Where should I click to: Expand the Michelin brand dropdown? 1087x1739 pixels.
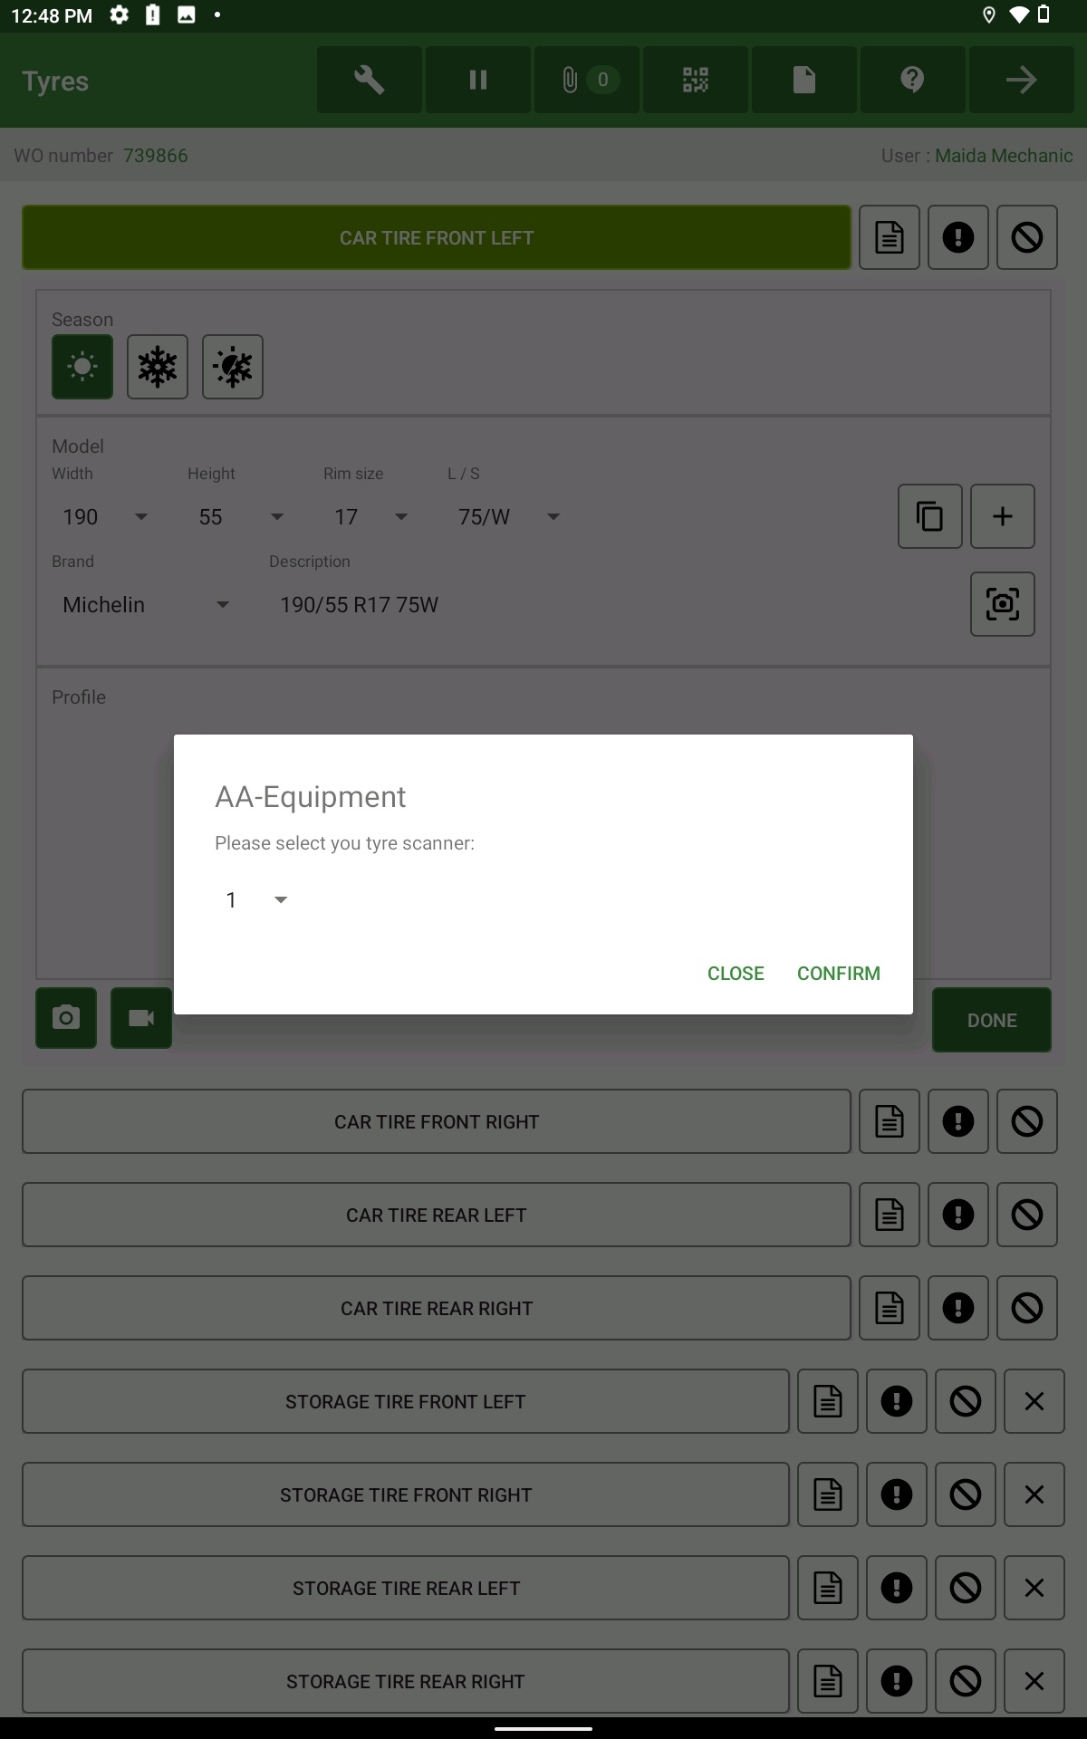[x=145, y=605]
